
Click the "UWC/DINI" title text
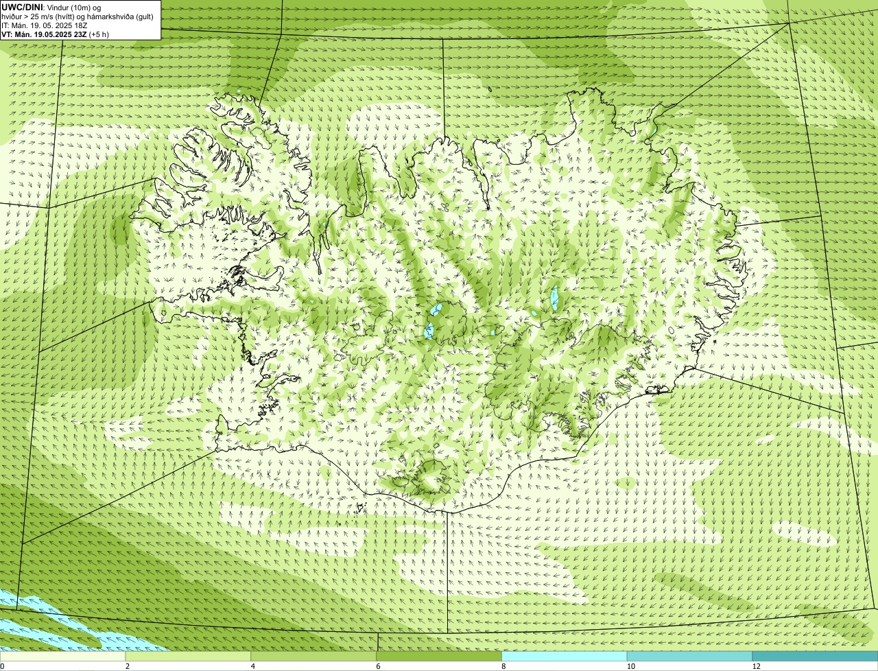21,7
